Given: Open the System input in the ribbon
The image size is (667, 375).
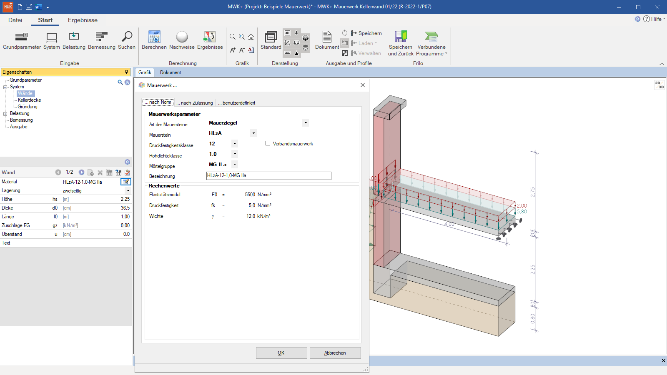Looking at the screenshot, I should click(x=52, y=40).
